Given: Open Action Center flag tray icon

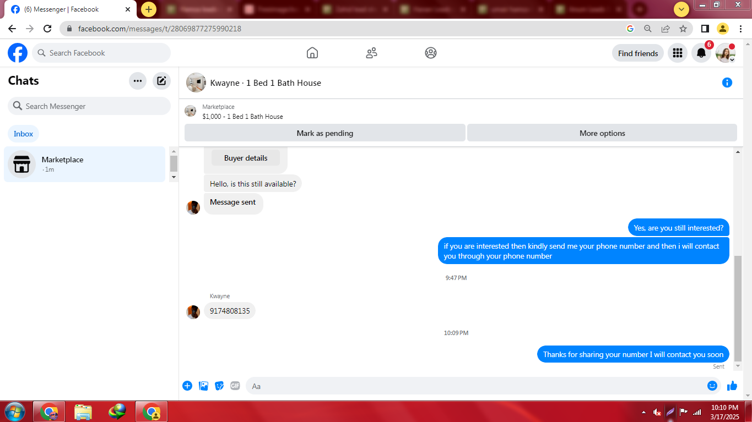Looking at the screenshot, I should click(x=684, y=412).
